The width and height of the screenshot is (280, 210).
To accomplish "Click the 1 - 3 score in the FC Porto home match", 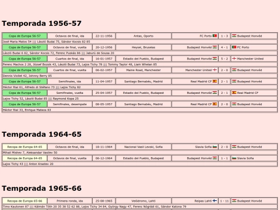I will click(x=225, y=36).
